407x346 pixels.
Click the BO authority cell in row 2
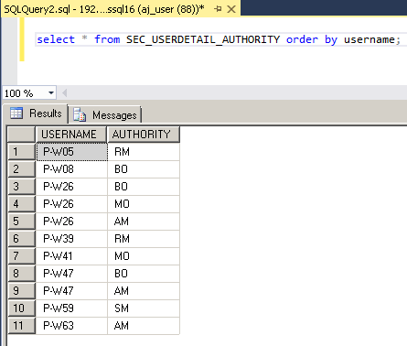click(144, 169)
